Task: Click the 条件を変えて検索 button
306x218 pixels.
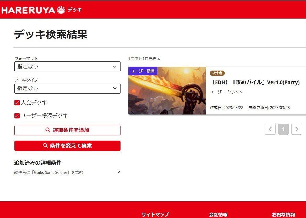Action: (67, 146)
